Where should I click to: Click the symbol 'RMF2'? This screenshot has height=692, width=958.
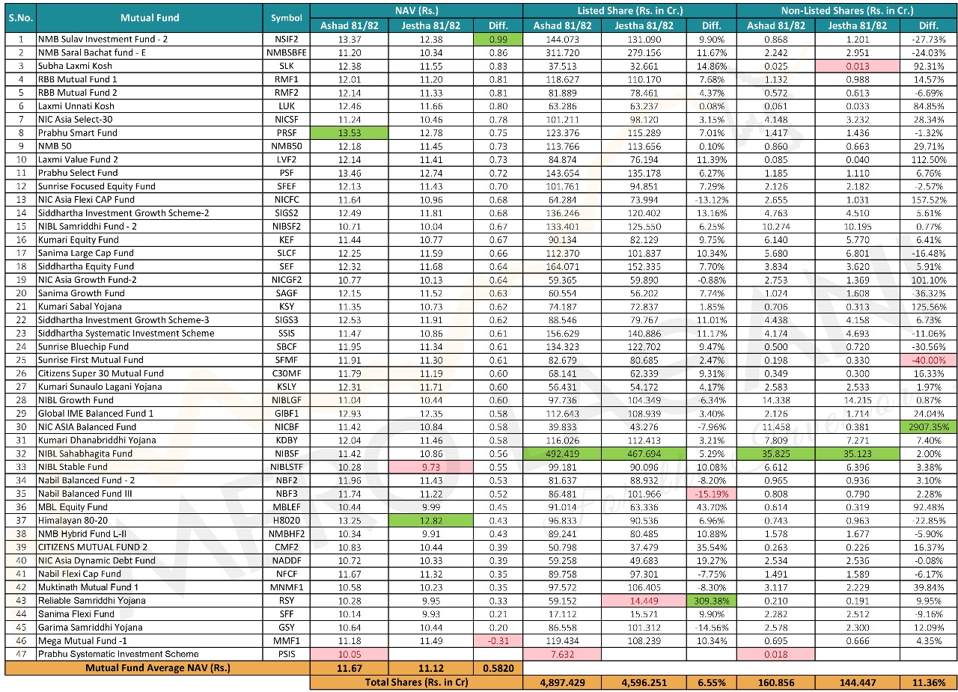coord(287,93)
